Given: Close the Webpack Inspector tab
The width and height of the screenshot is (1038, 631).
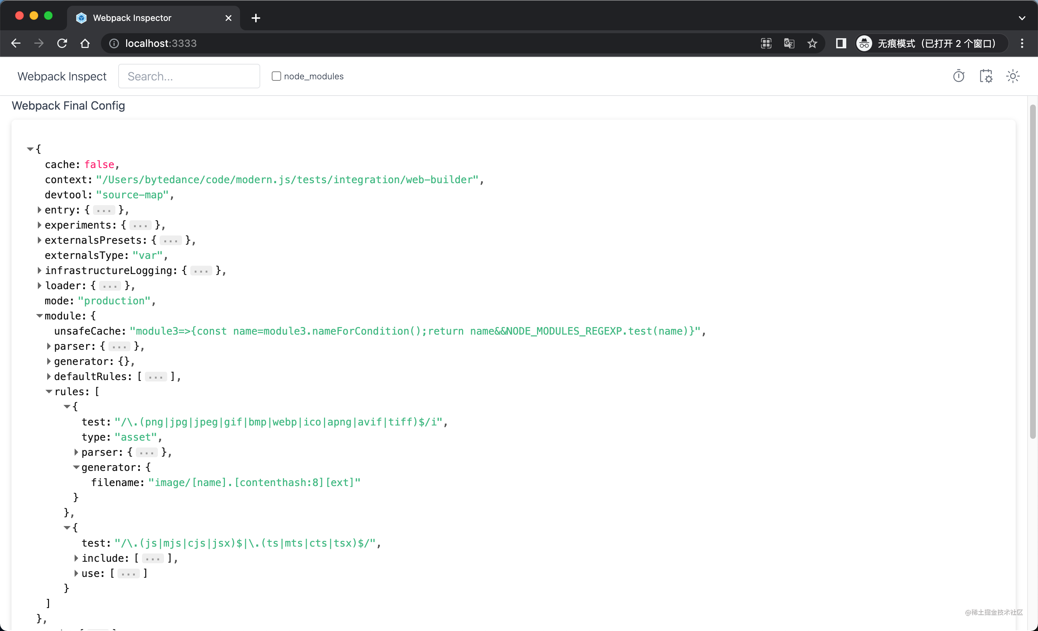Looking at the screenshot, I should coord(229,18).
